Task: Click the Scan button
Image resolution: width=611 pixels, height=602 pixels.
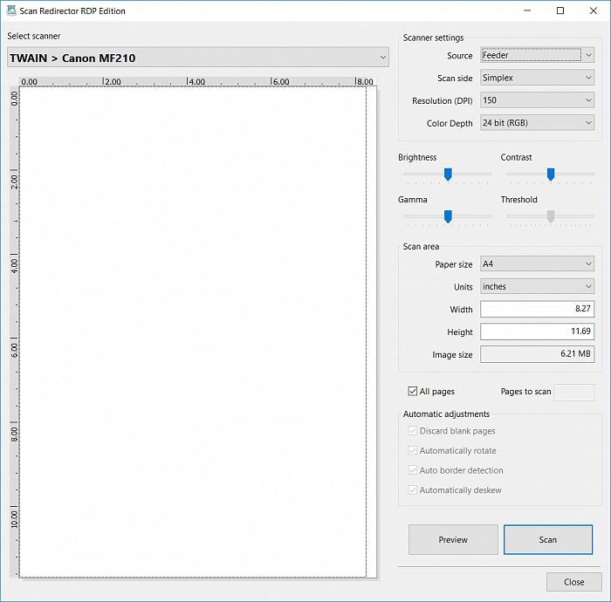Action: click(548, 540)
